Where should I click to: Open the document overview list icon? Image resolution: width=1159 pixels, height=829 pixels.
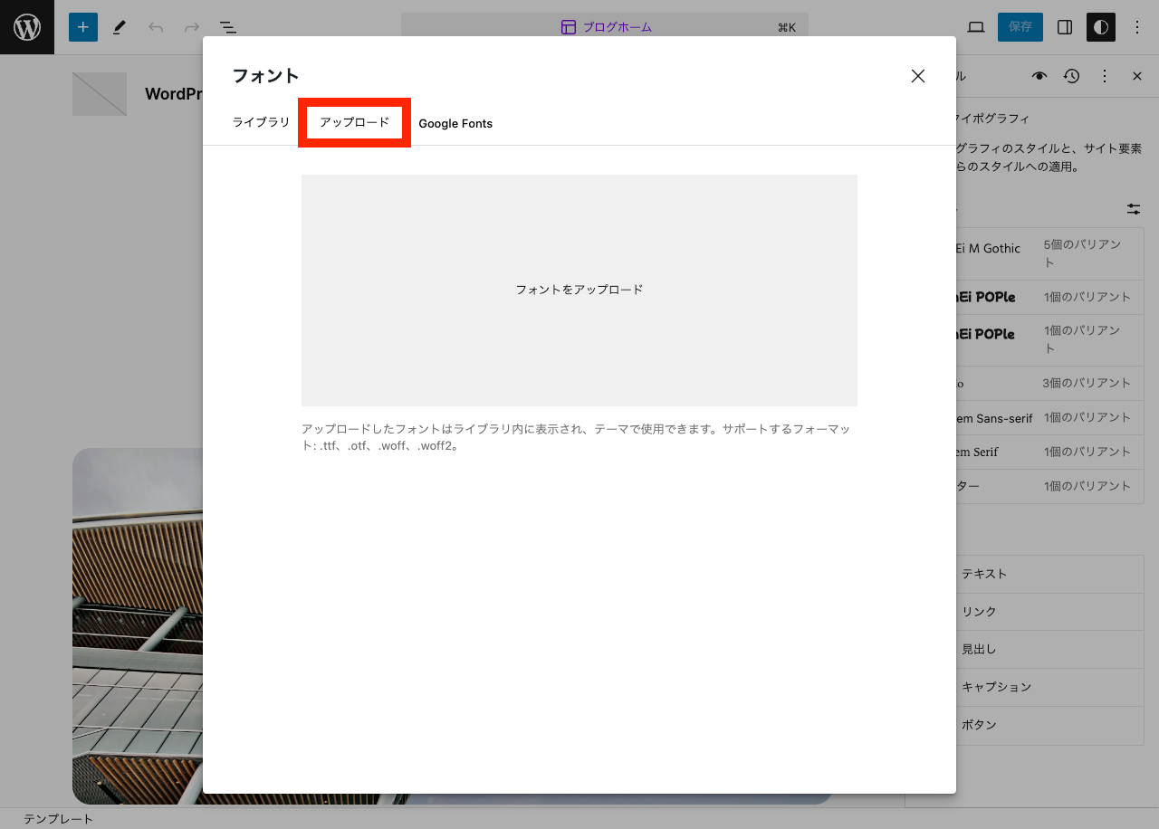click(x=228, y=27)
